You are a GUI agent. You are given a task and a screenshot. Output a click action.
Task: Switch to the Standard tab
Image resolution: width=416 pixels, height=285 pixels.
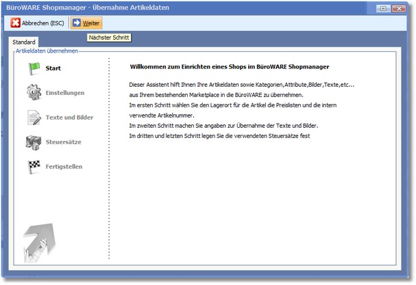[25, 42]
